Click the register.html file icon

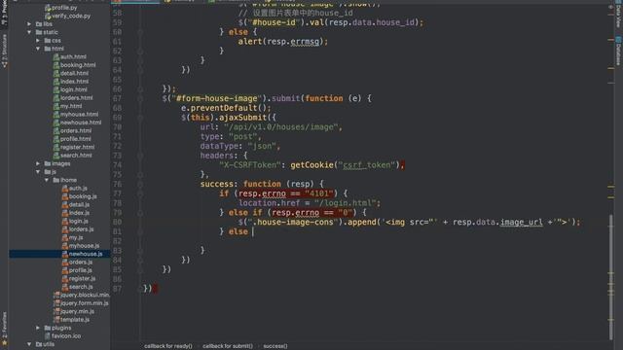[x=56, y=147]
